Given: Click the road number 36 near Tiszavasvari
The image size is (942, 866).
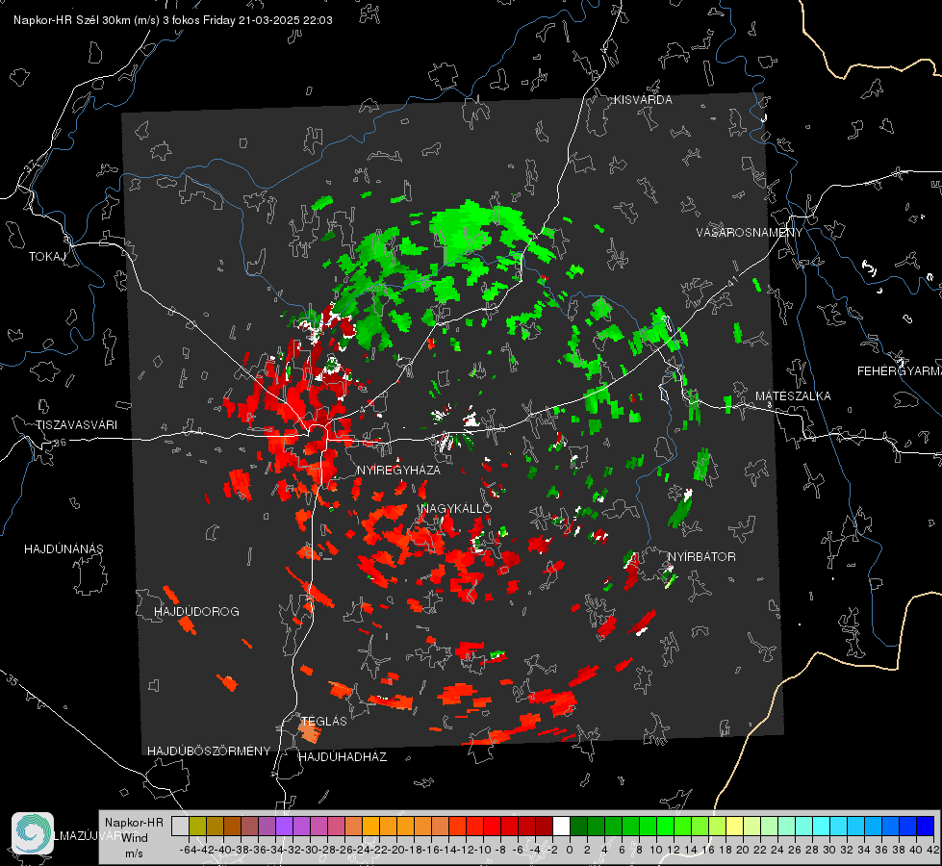Looking at the screenshot, I should (60, 443).
